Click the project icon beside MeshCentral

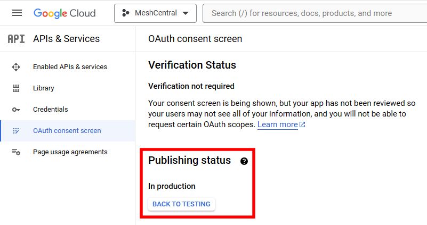click(126, 13)
